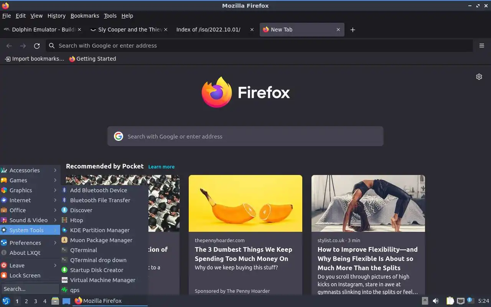Launch qps process manager

click(x=104, y=290)
